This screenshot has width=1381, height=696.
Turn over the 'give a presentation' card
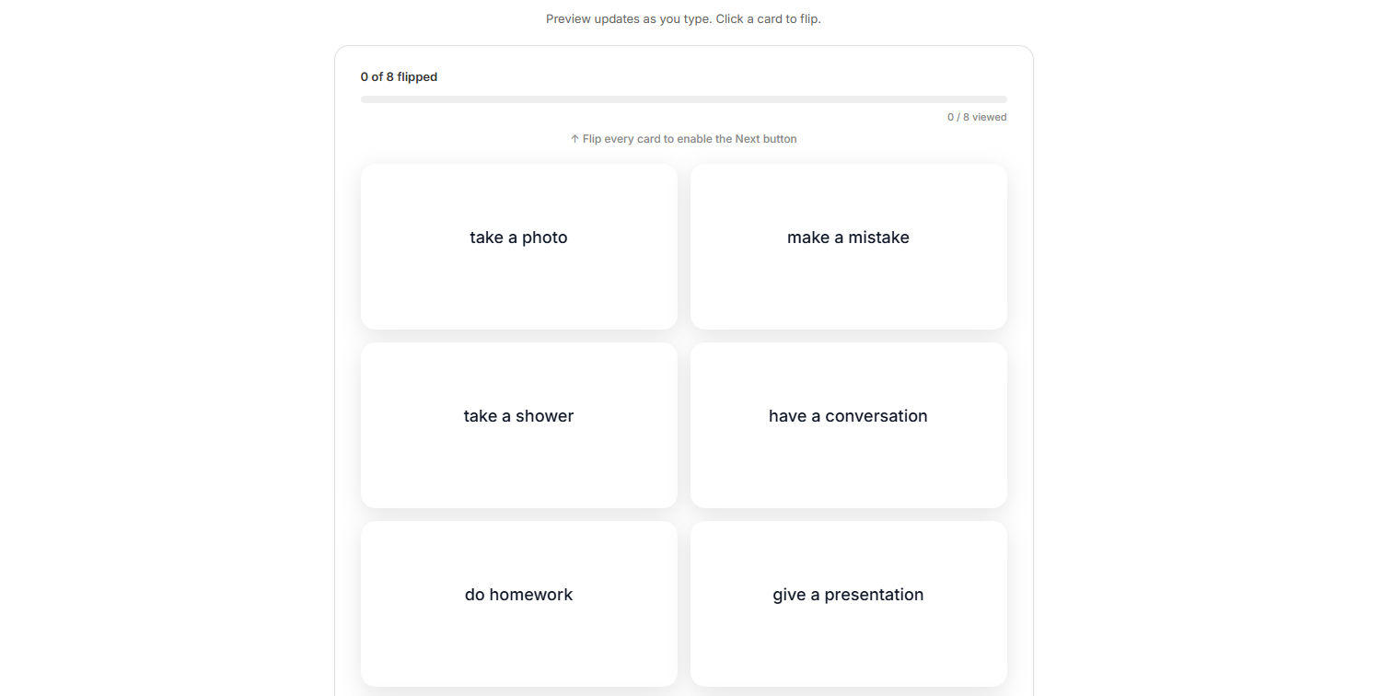848,603
